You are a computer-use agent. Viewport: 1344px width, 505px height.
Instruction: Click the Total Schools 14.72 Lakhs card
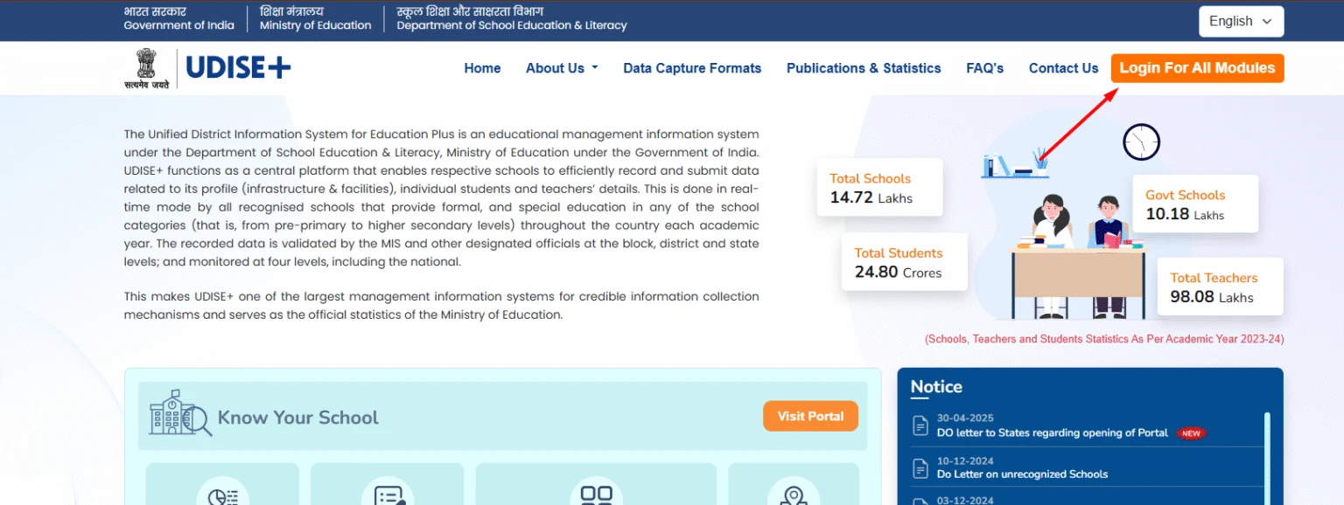(879, 187)
